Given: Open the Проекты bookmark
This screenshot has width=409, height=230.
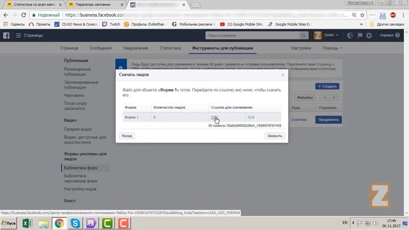Looking at the screenshot, I should 40,24.
